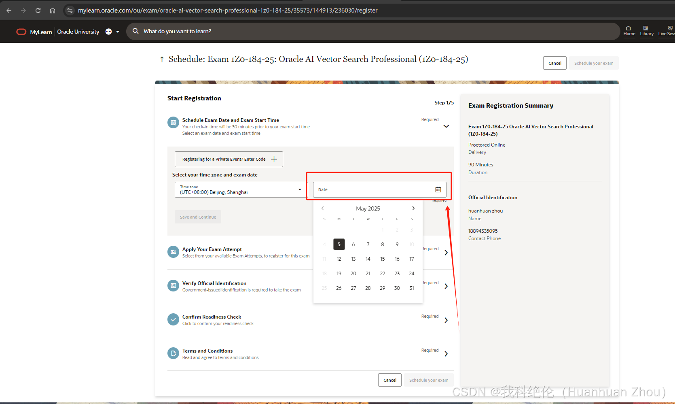This screenshot has width=675, height=404.
Task: Go to Home in top navigation
Action: 629,31
